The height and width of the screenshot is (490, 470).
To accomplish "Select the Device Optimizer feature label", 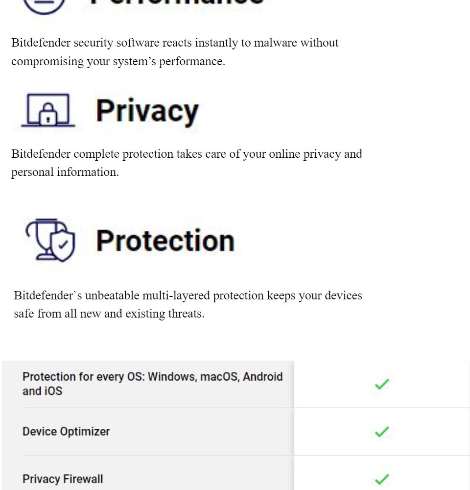I will 66,432.
